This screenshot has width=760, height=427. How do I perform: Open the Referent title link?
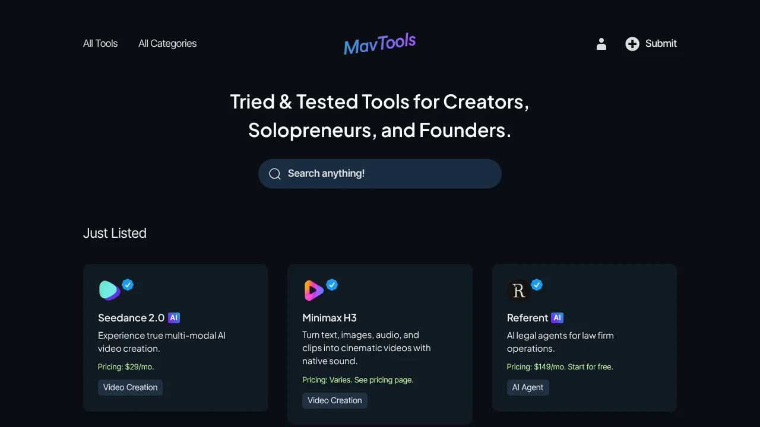(x=527, y=318)
